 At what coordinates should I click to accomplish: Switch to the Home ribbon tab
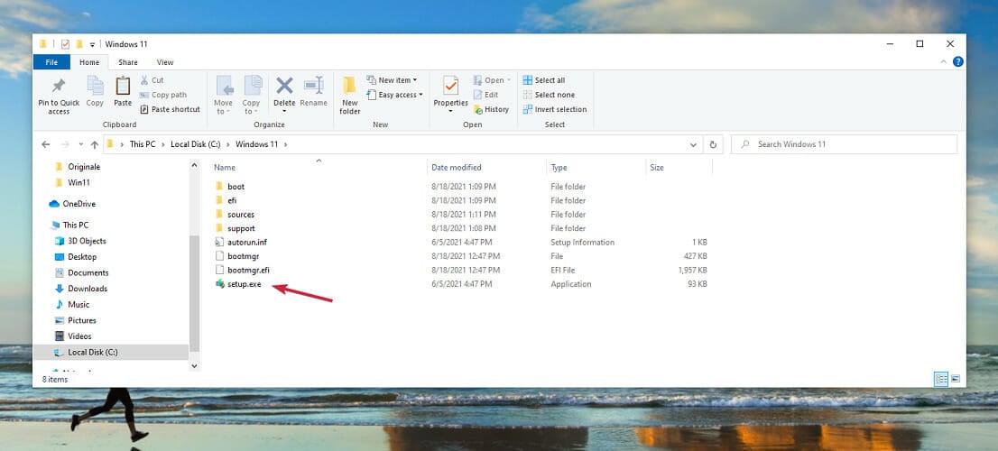(89, 62)
